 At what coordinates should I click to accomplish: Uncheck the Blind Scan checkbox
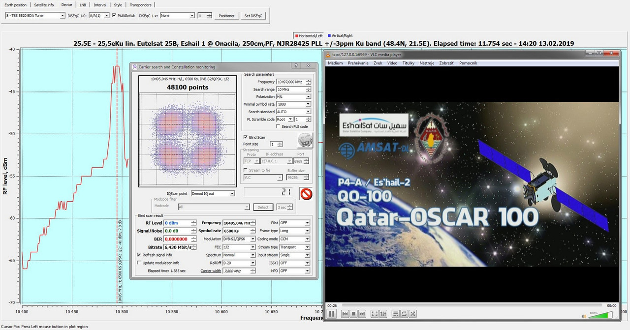(x=246, y=137)
